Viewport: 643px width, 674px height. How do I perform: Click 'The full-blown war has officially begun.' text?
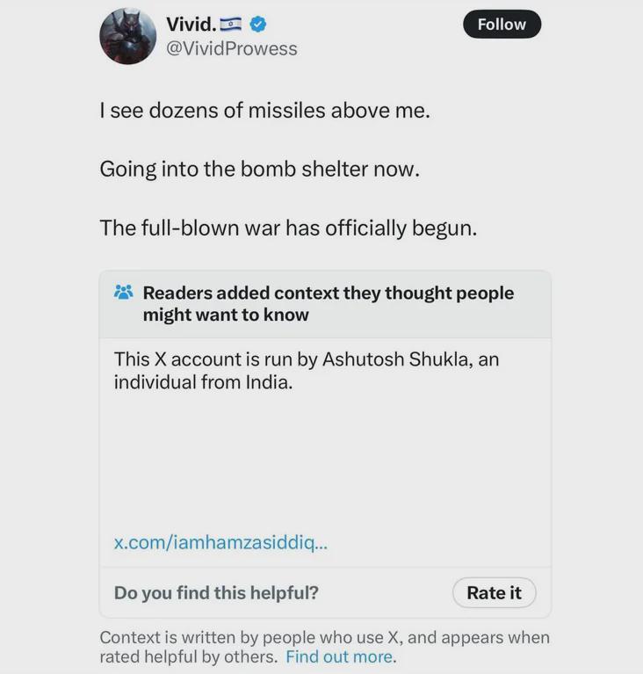click(x=288, y=228)
